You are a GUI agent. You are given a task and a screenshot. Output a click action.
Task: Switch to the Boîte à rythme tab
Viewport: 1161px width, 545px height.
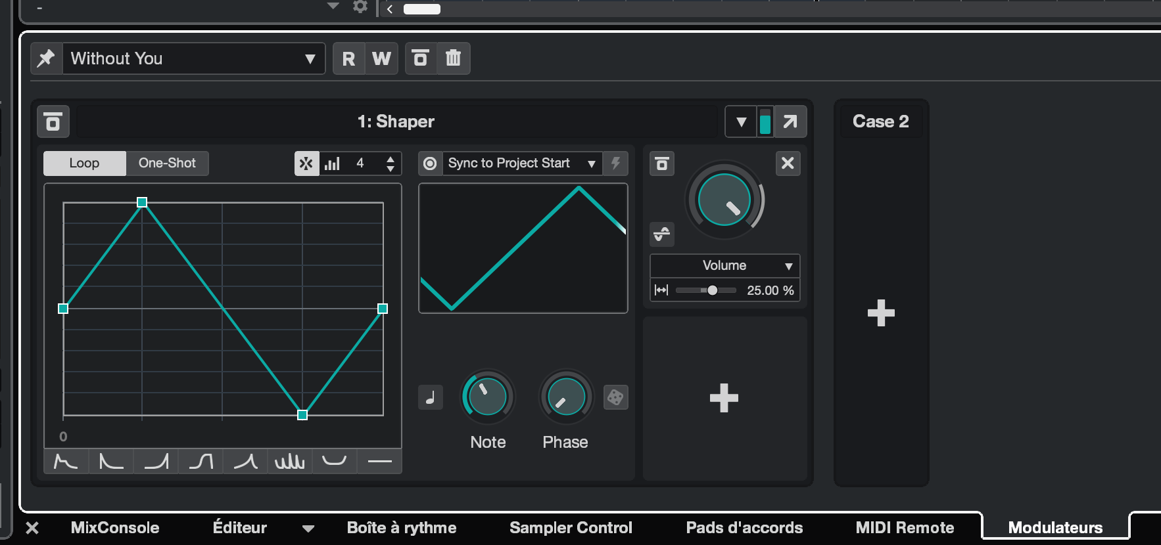point(402,528)
